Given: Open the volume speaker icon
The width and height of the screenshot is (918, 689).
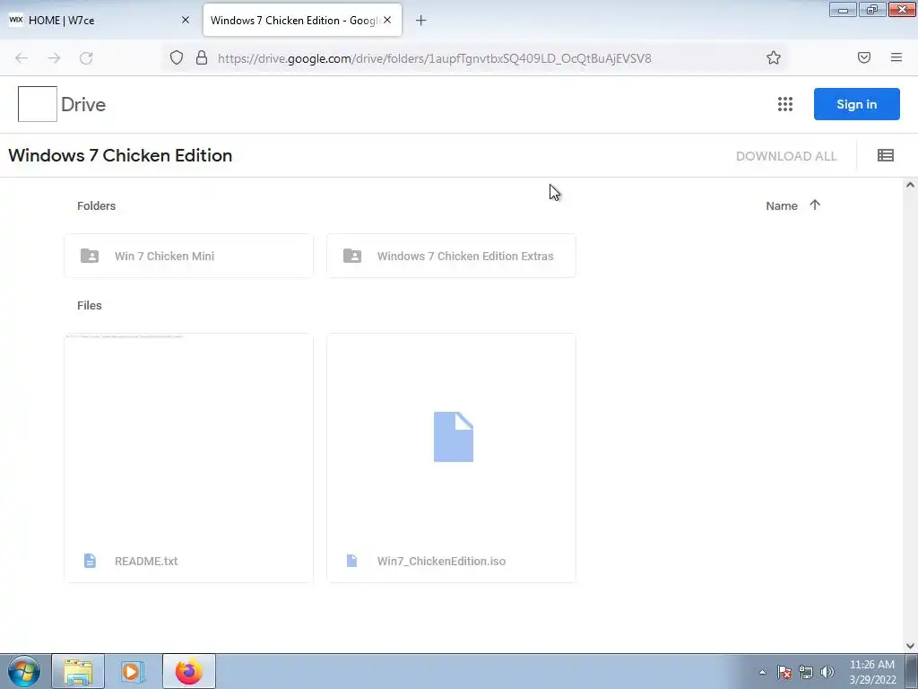Looking at the screenshot, I should coord(827,672).
